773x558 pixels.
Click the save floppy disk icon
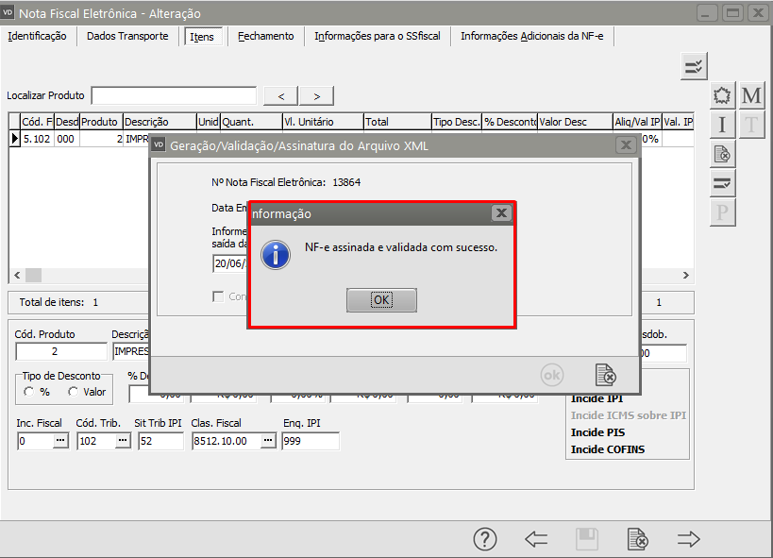[587, 539]
